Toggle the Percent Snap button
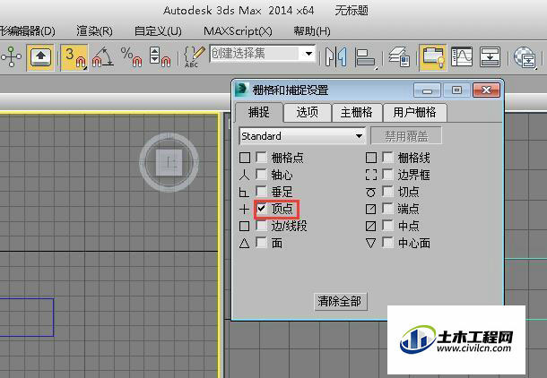This screenshot has height=378, width=547. (131, 57)
